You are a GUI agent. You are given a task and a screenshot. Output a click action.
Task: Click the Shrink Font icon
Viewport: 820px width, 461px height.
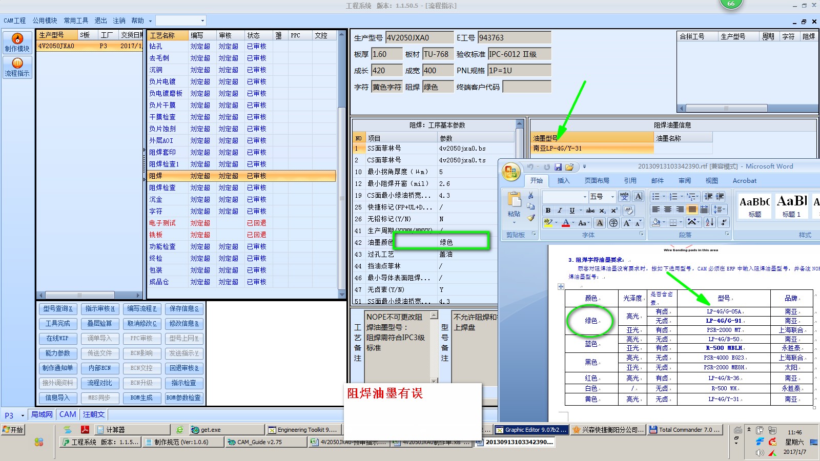click(x=638, y=223)
